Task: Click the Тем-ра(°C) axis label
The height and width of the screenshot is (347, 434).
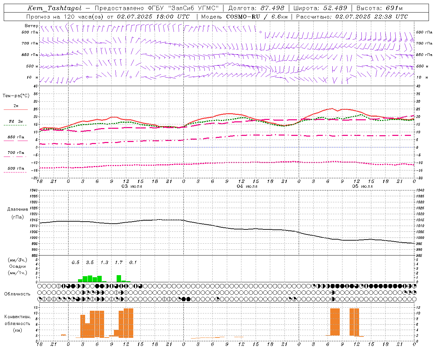Action: click(16, 96)
